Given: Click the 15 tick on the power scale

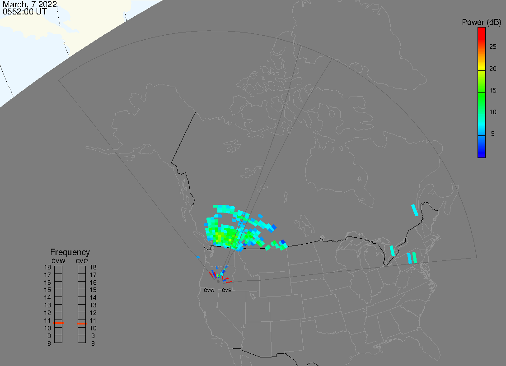Looking at the screenshot, I should point(492,90).
